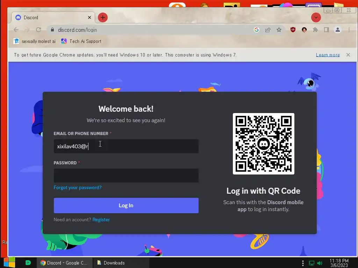
Task: Open the green chat app taskbar icon
Action: 28,263
